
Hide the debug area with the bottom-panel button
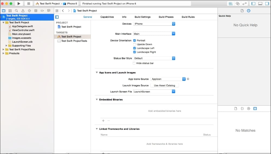(260, 4)
